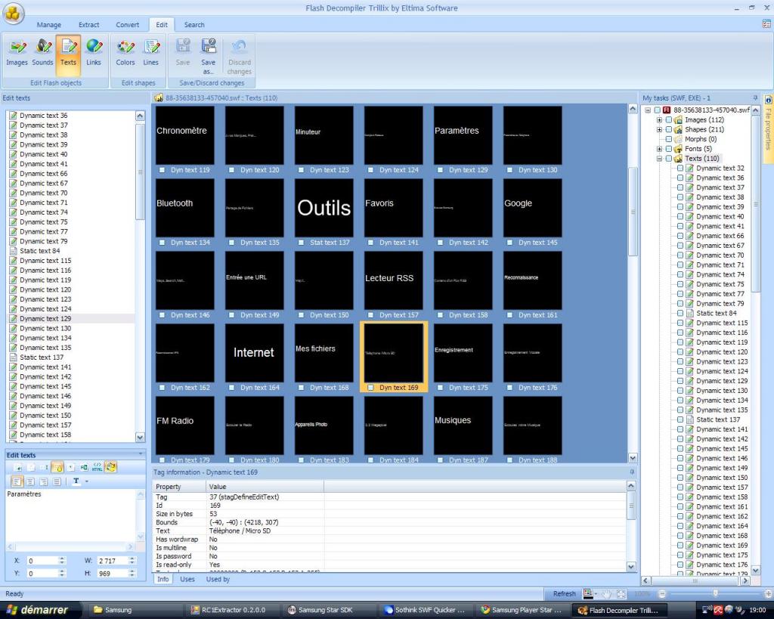Click the antivirus tray icon
The width and height of the screenshot is (774, 619).
tap(718, 610)
